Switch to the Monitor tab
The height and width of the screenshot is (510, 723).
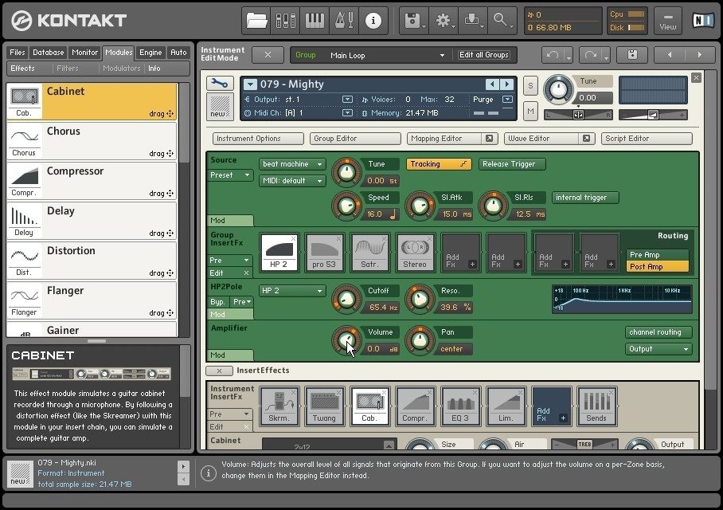[x=85, y=53]
